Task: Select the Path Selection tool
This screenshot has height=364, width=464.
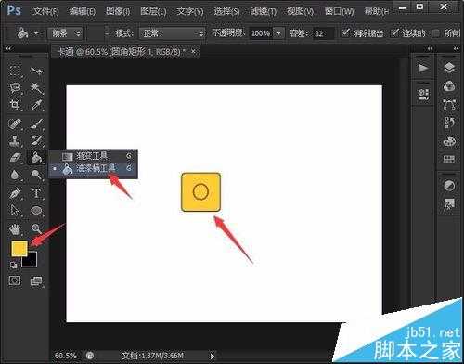Action: click(x=15, y=211)
